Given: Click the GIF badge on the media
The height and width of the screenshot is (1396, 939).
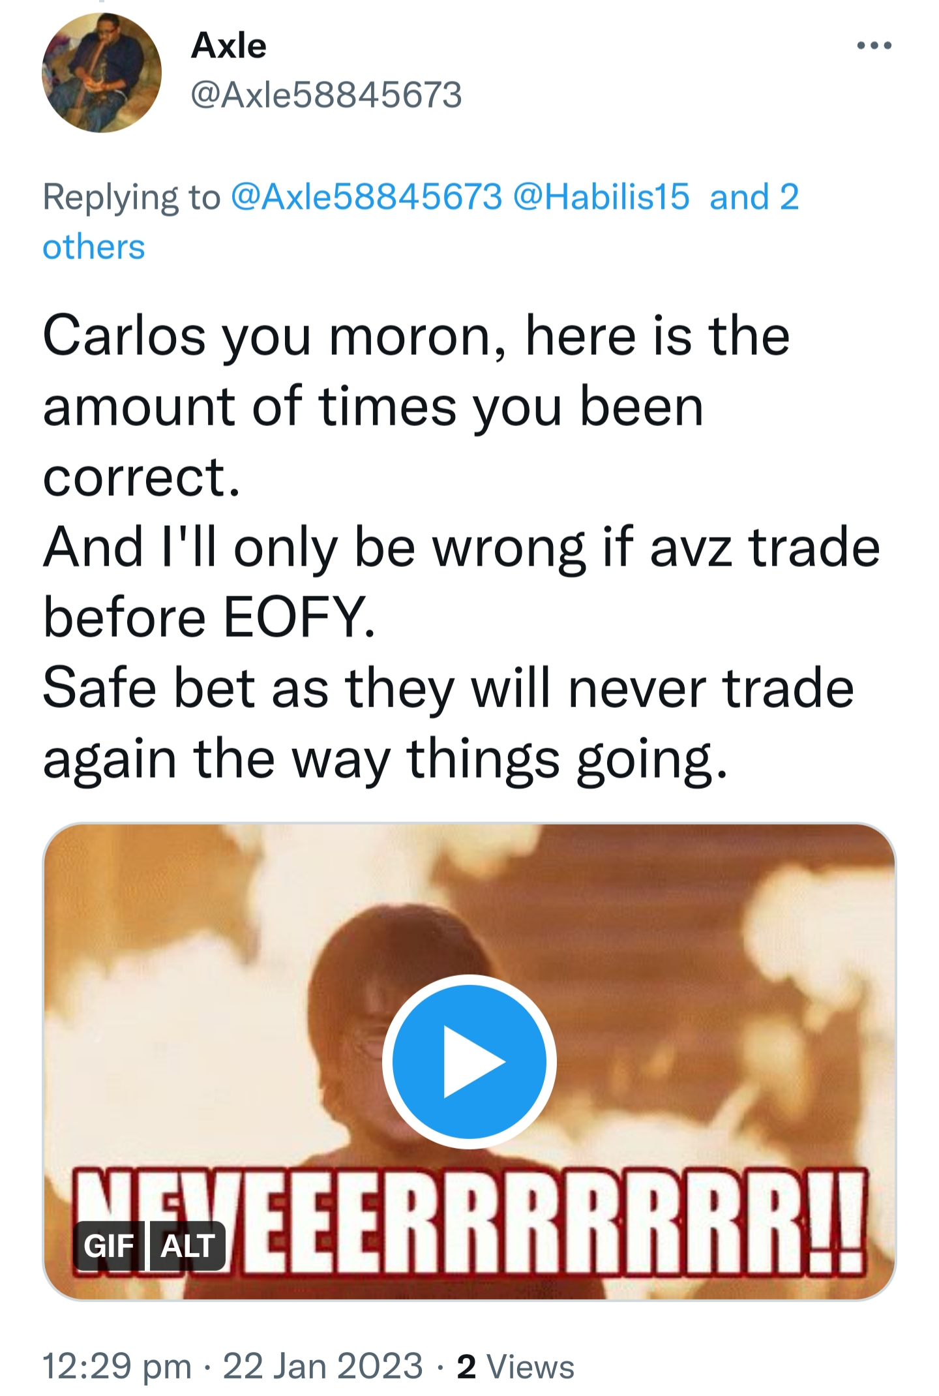Looking at the screenshot, I should pyautogui.click(x=109, y=1245).
